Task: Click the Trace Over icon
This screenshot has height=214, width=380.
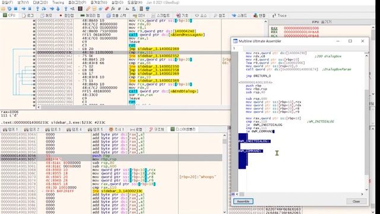Action: tap(58, 9)
